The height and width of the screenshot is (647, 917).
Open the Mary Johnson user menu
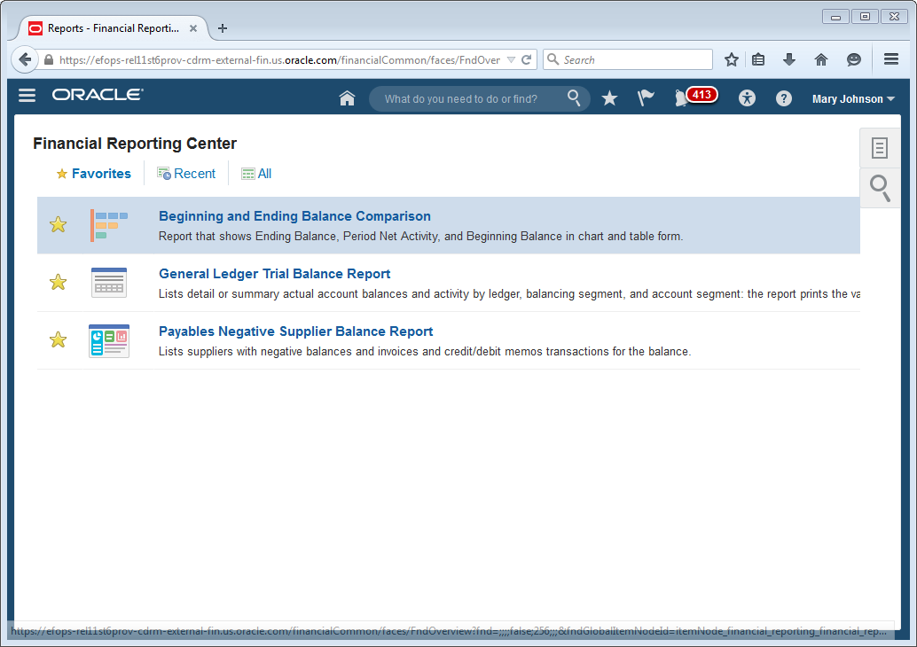853,98
